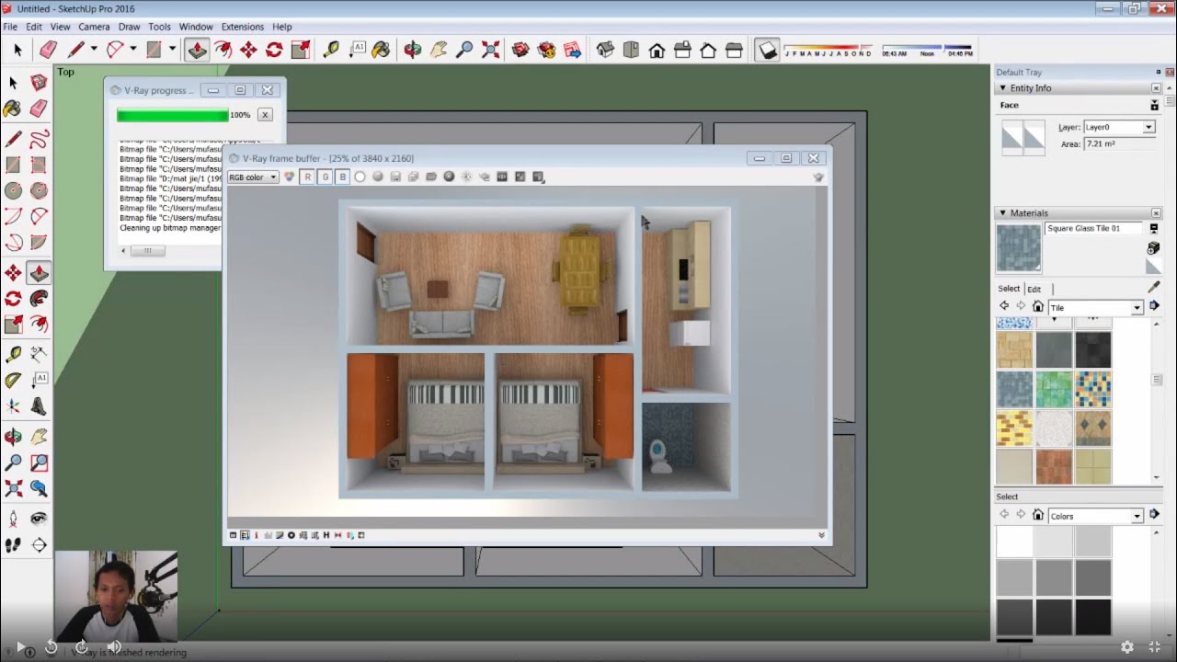
Task: Toggle the blue channel in V-Ray frame buffer
Action: click(x=342, y=177)
